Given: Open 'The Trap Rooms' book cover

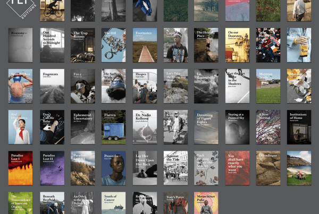Looking at the screenshot, I should point(83,45).
